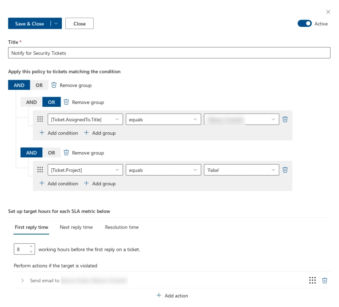Switch to the Next reply time tab

tap(76, 227)
